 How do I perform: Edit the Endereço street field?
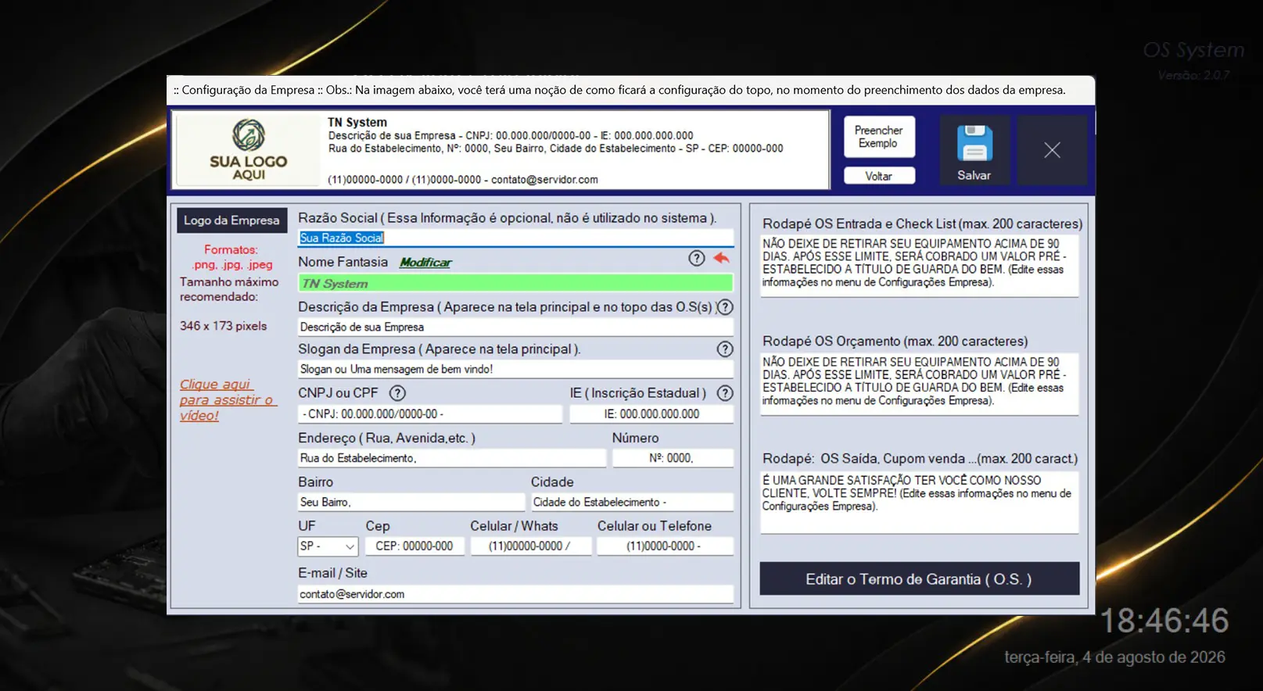[451, 458]
